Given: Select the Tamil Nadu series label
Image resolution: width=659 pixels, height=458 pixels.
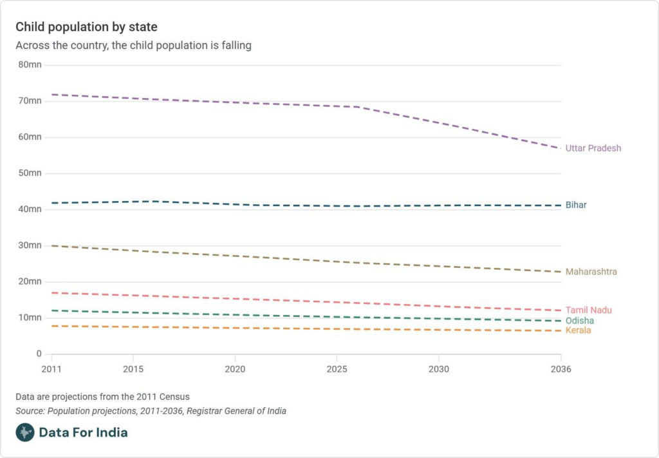Looking at the screenshot, I should pyautogui.click(x=588, y=310).
